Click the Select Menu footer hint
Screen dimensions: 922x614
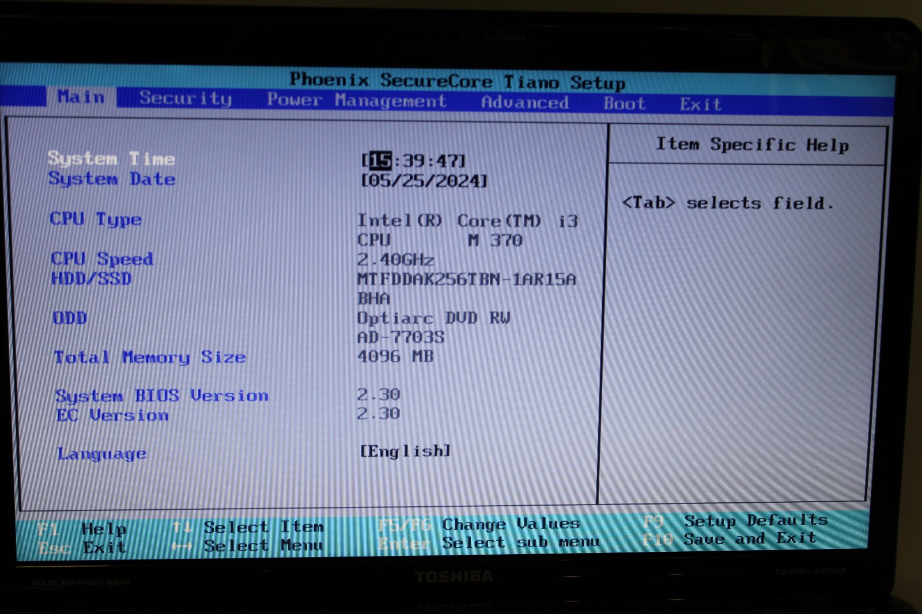(248, 545)
